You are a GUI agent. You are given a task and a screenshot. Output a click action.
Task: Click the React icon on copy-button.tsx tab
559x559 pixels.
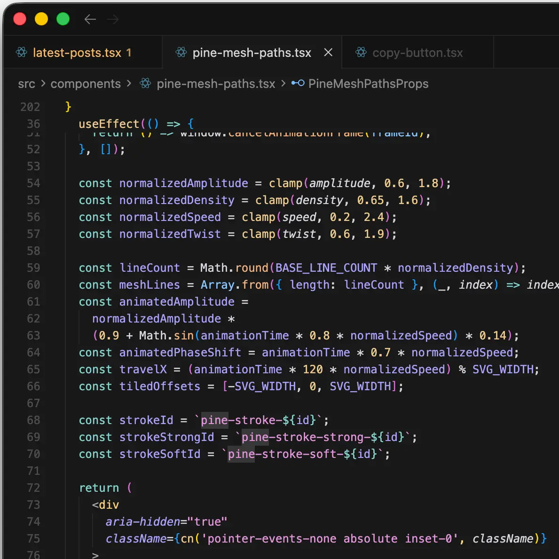click(x=361, y=52)
